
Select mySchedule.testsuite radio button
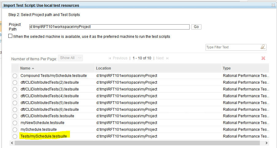click(x=15, y=130)
